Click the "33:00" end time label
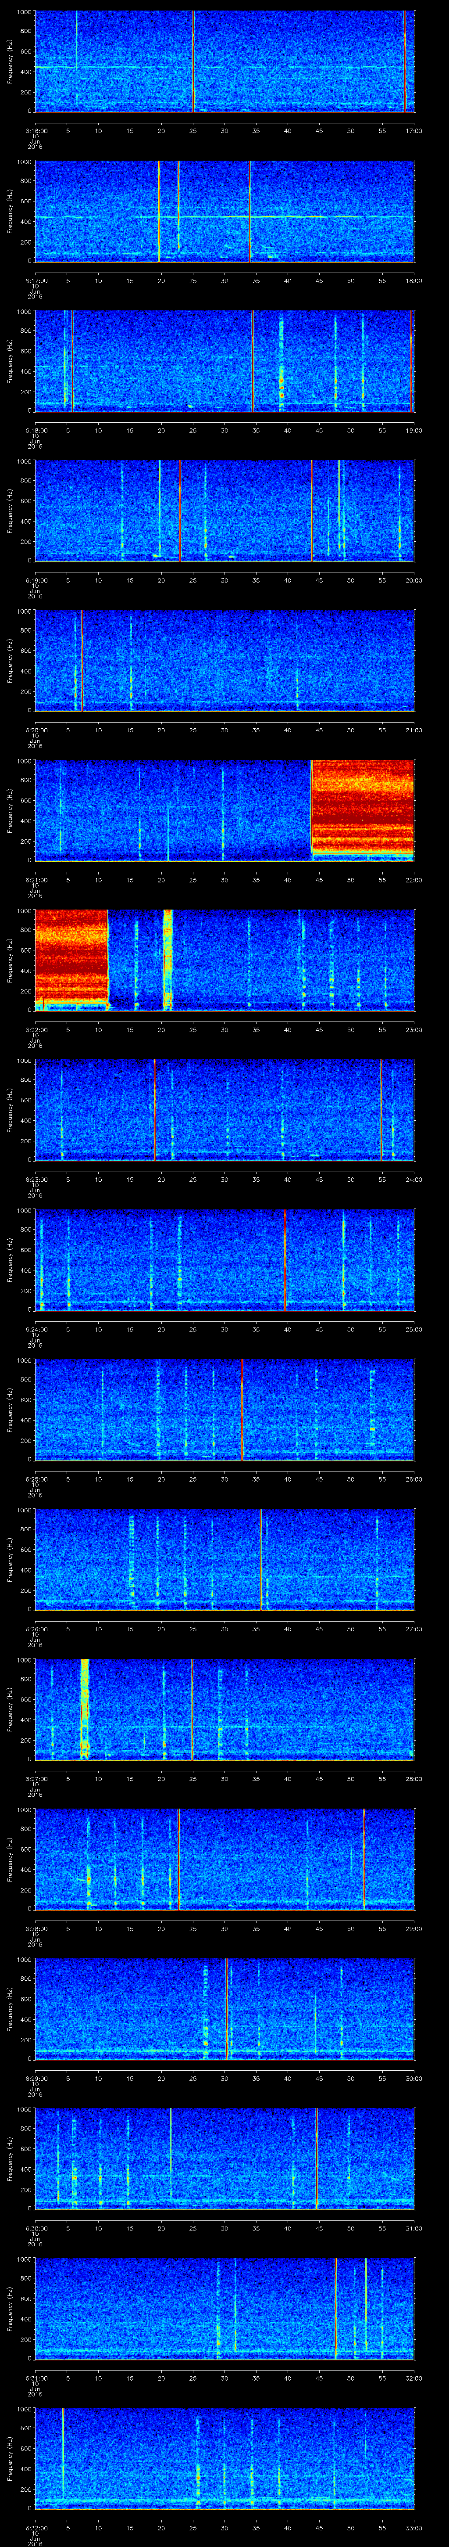This screenshot has width=449, height=2547. (x=414, y=2529)
